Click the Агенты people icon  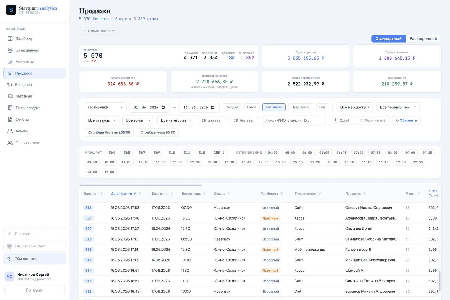10,131
